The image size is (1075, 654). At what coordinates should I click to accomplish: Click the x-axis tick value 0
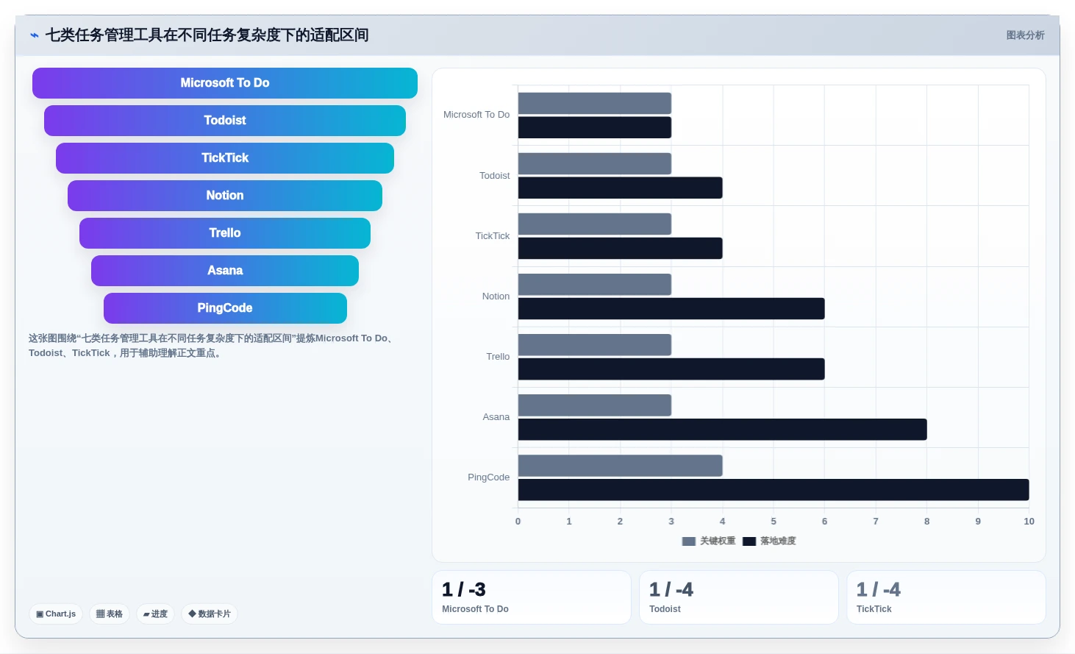pos(518,522)
